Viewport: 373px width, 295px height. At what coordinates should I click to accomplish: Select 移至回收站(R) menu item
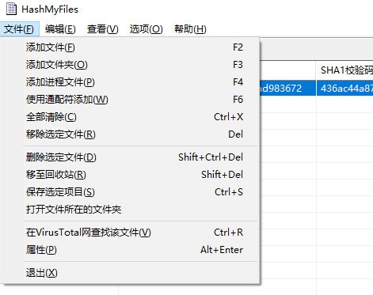[x=131, y=175]
